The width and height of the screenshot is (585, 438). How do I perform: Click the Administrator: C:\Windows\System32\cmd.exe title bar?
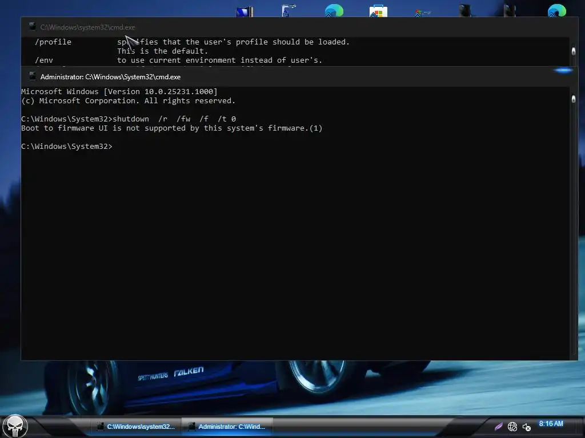pos(298,77)
